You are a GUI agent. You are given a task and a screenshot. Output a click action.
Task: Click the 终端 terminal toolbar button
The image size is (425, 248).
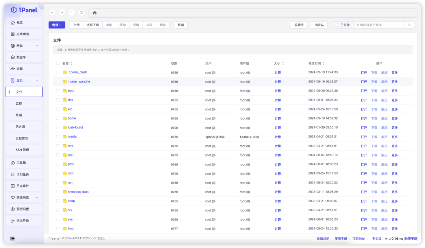[181, 25]
